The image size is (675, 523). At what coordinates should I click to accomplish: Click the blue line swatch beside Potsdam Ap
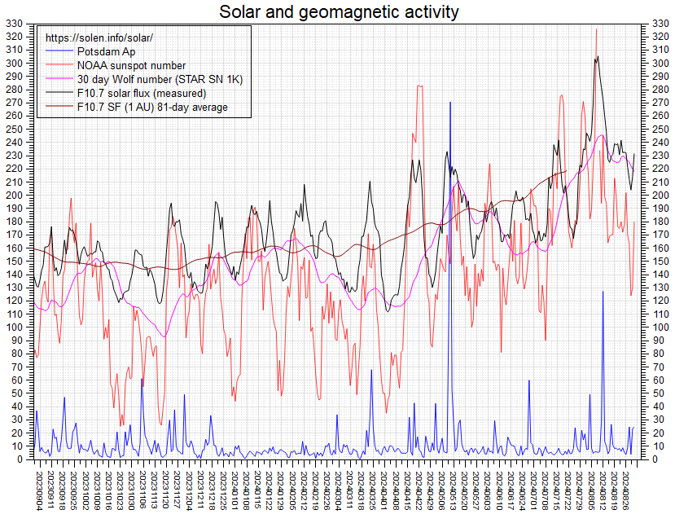pos(59,51)
